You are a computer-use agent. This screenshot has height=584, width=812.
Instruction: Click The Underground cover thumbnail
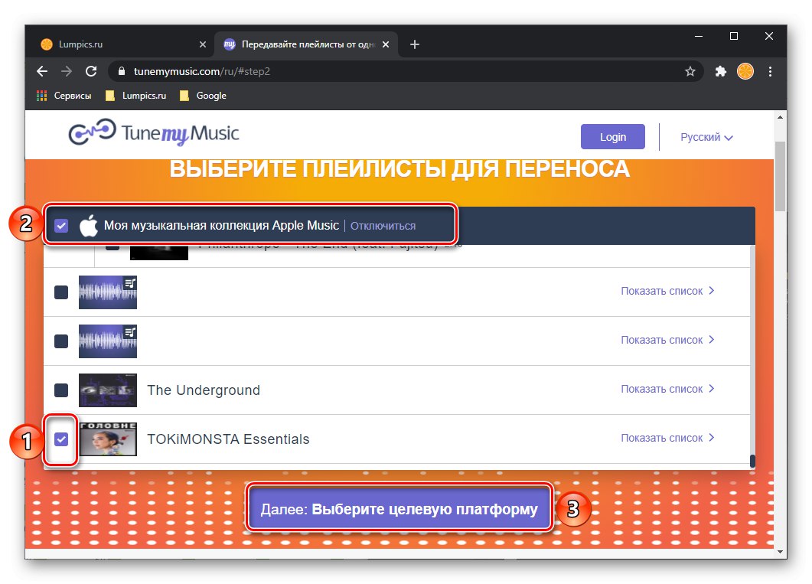pos(108,390)
